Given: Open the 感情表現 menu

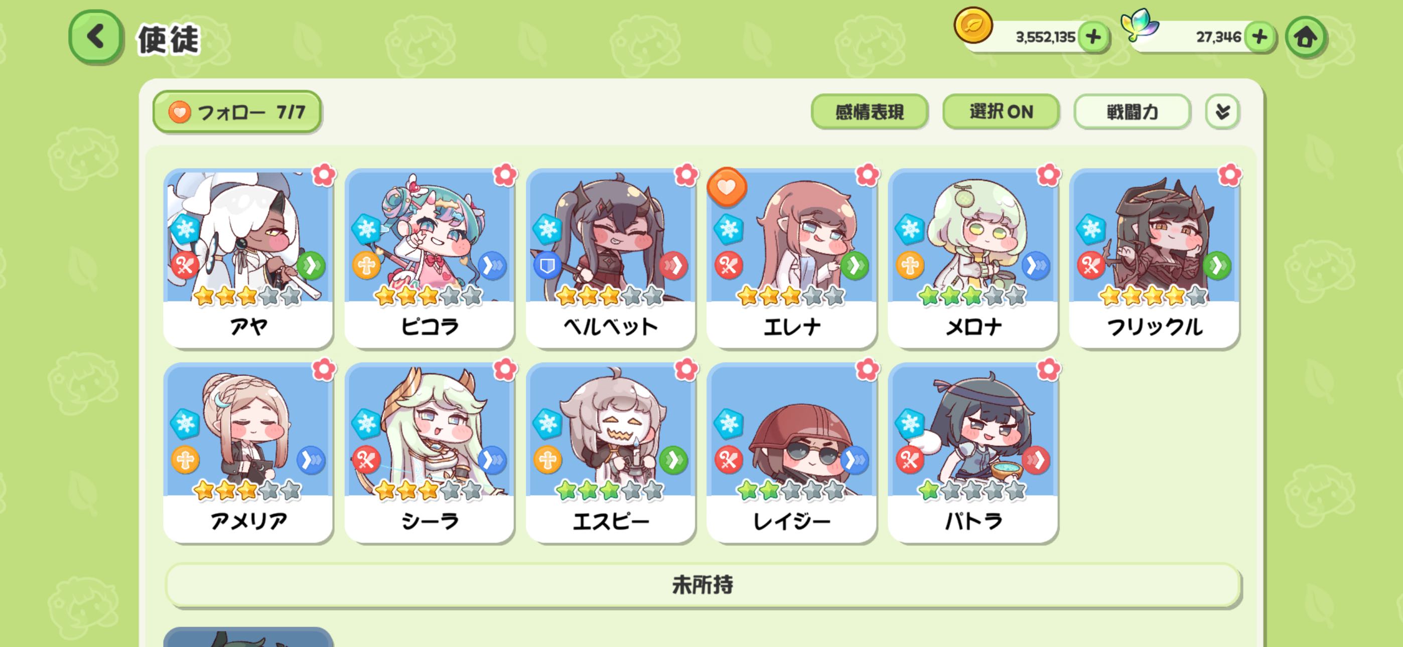Looking at the screenshot, I should tap(869, 112).
